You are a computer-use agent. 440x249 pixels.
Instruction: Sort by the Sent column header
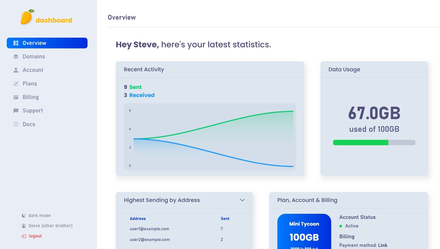[225, 219]
